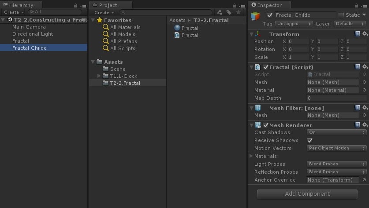
Task: Click the Add Component button
Action: pyautogui.click(x=307, y=194)
